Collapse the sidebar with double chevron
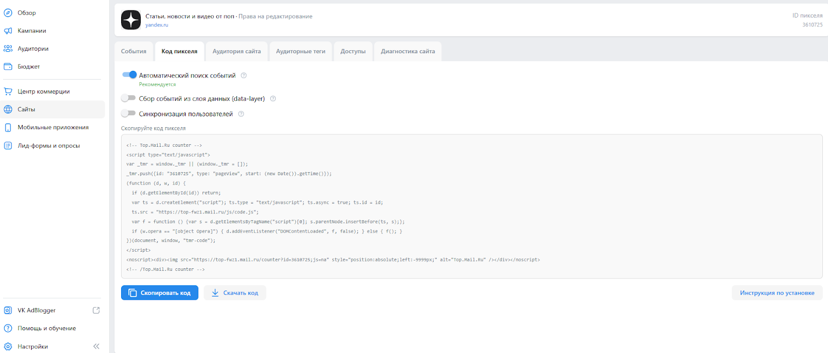Viewport: 828px width, 353px height. click(96, 346)
